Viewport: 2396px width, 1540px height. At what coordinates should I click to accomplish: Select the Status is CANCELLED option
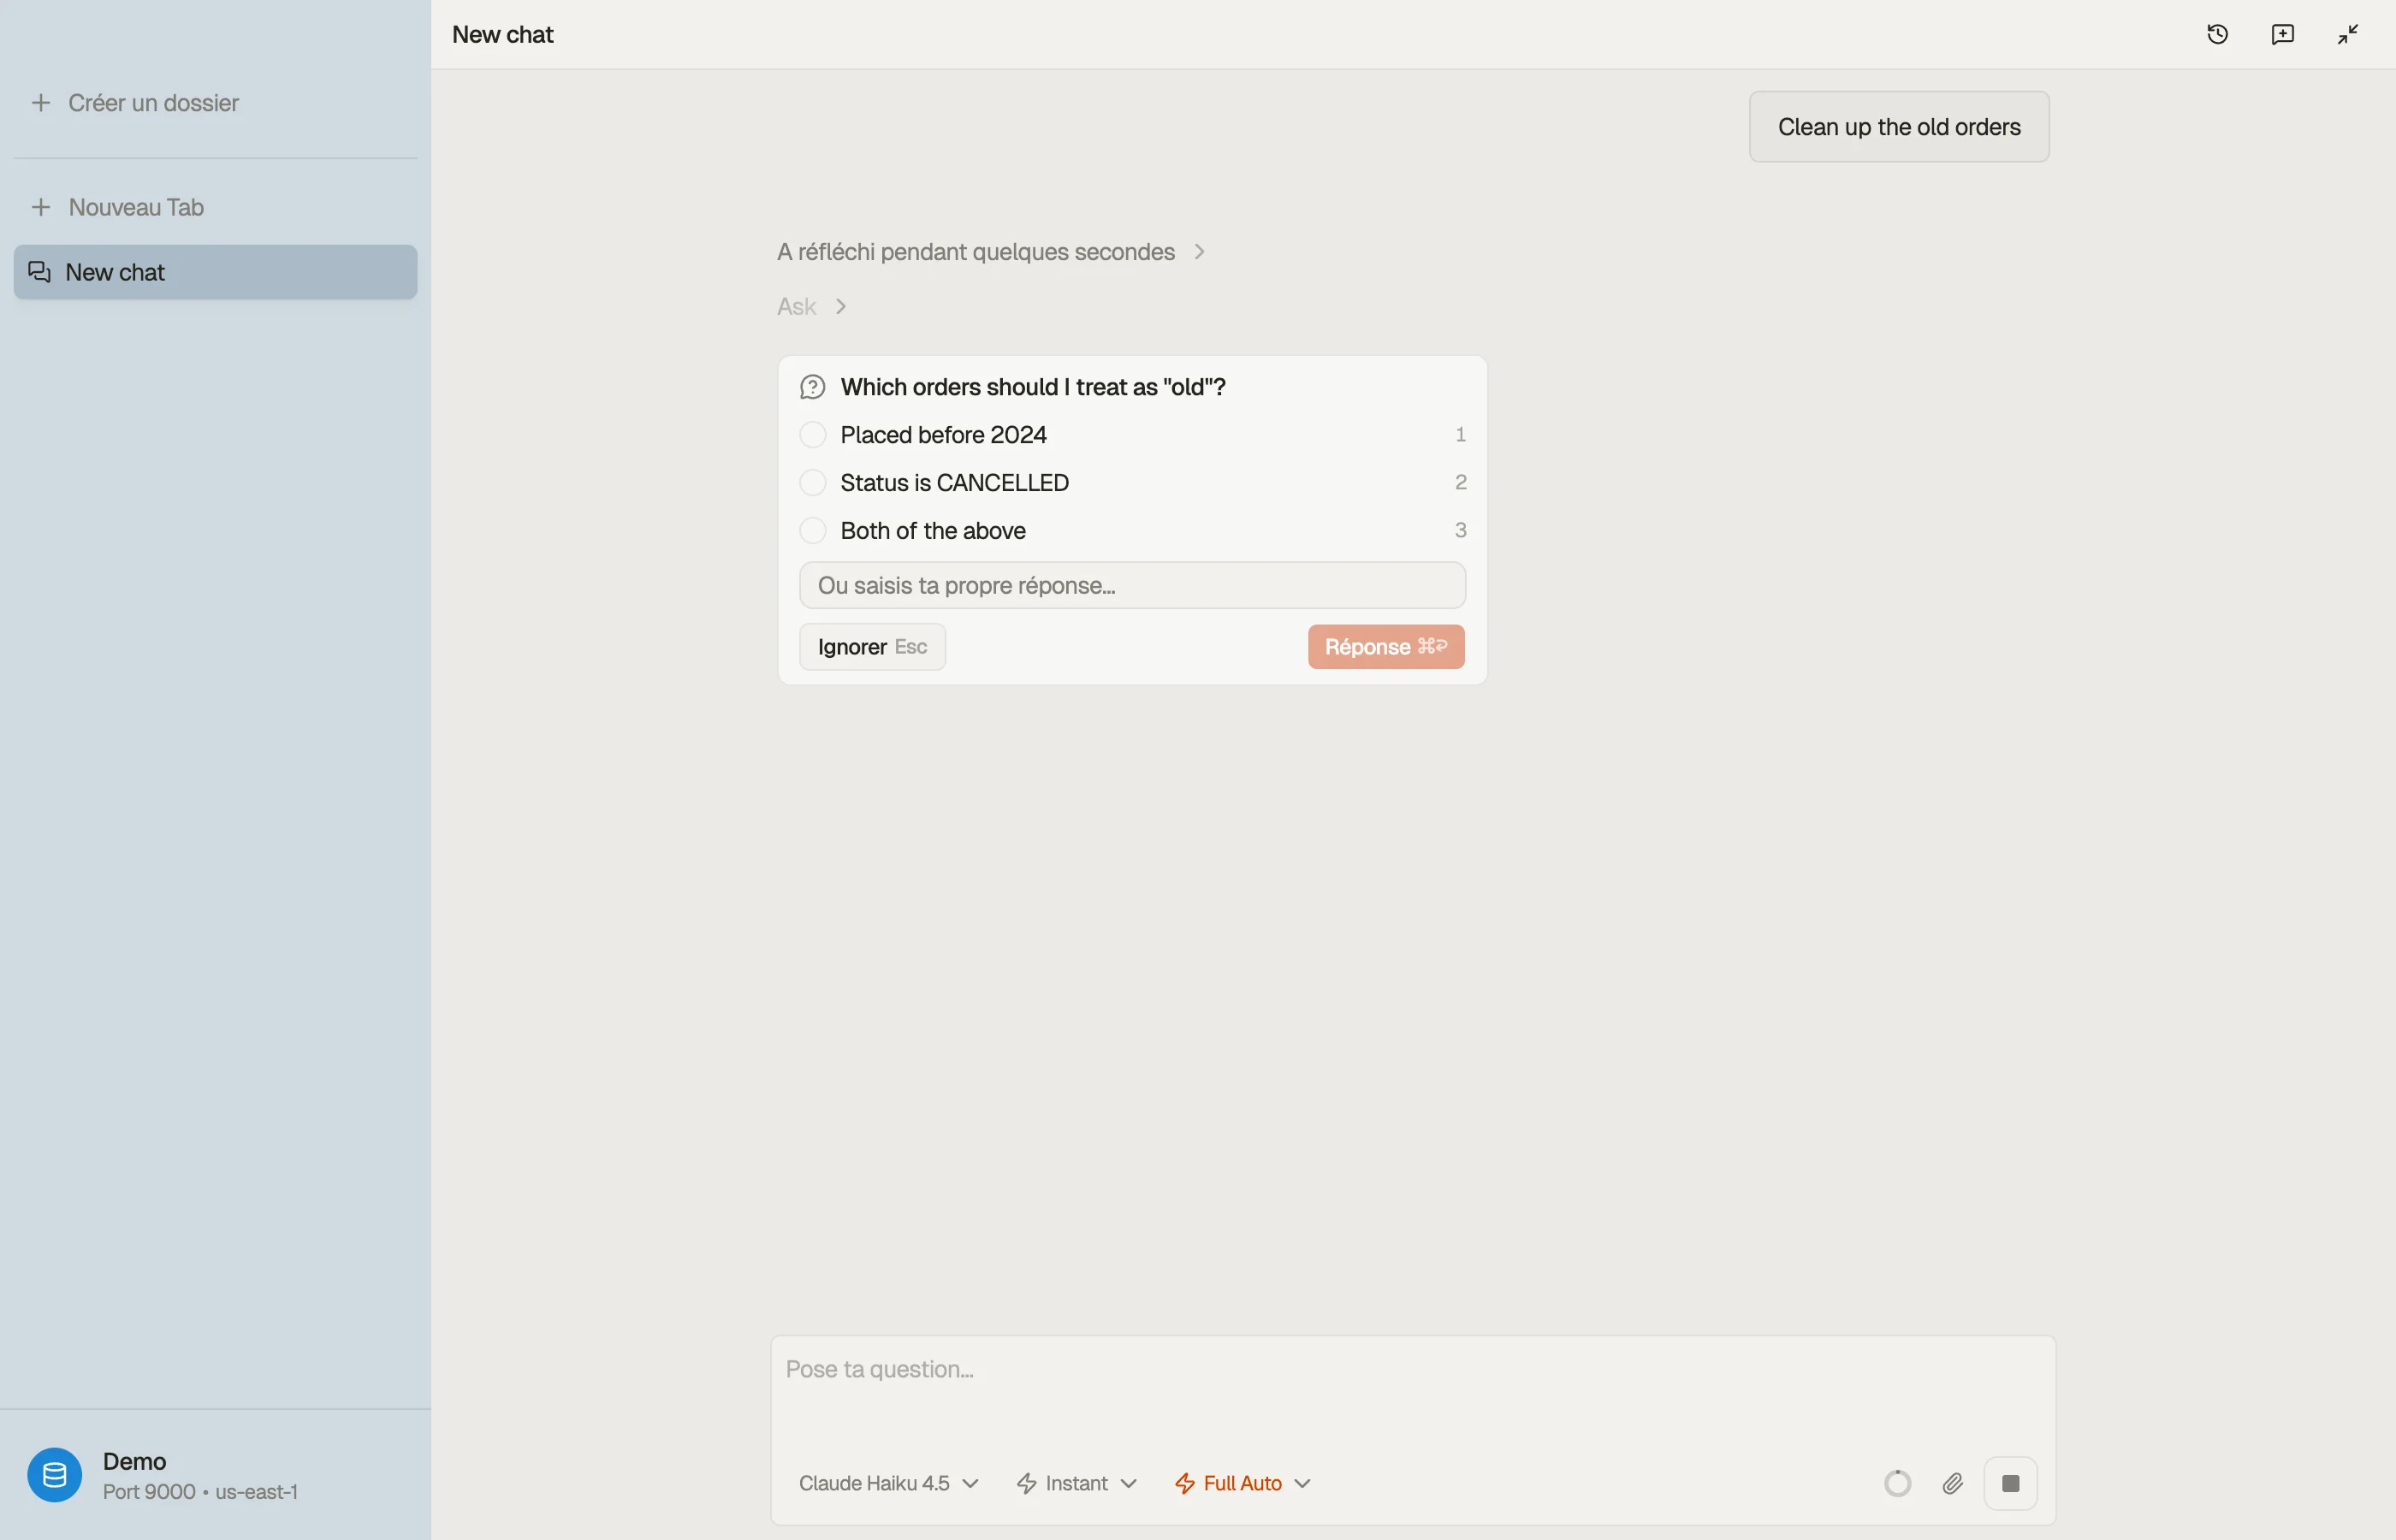click(x=1133, y=483)
